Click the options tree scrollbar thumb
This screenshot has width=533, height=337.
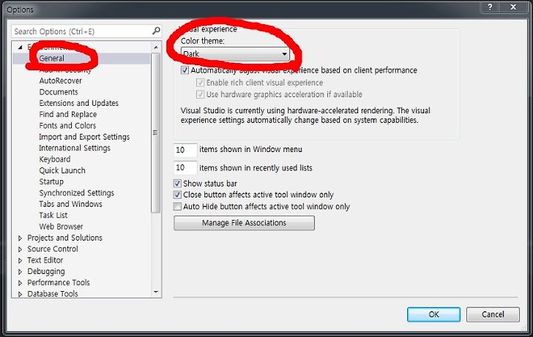155,133
